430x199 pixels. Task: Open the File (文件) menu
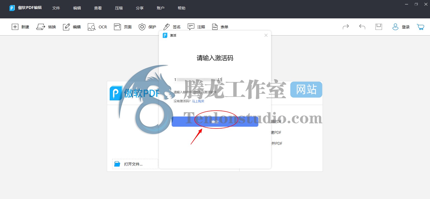(x=56, y=8)
